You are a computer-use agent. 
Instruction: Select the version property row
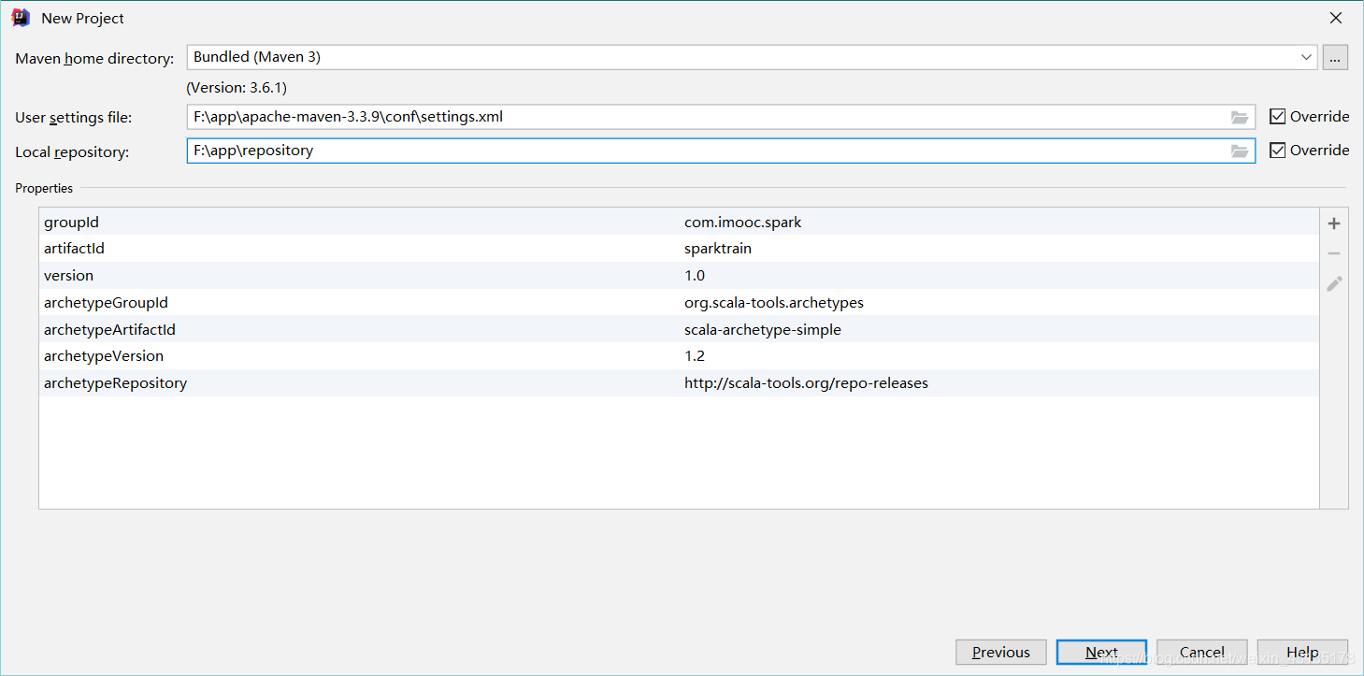point(679,276)
